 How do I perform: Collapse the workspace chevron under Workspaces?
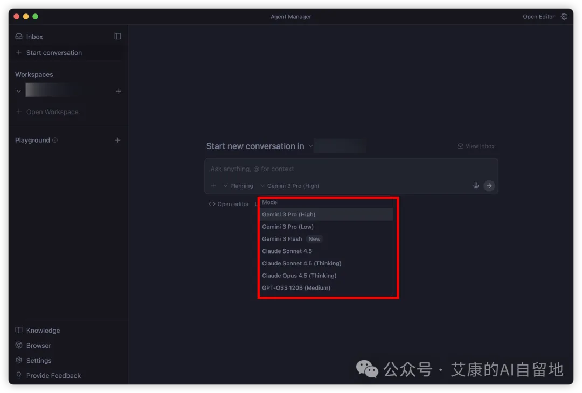tap(18, 91)
